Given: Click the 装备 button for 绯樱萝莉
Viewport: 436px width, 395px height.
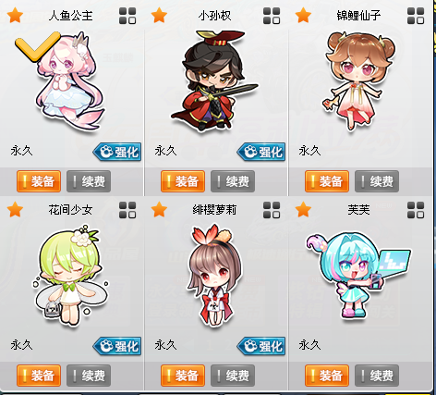Looking at the screenshot, I should pos(183,376).
